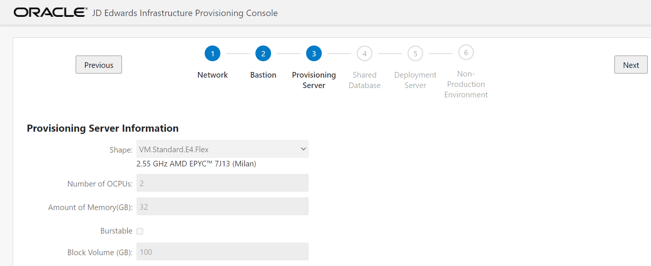The height and width of the screenshot is (266, 651).
Task: Select step 4 Shared Database circle
Action: point(365,53)
